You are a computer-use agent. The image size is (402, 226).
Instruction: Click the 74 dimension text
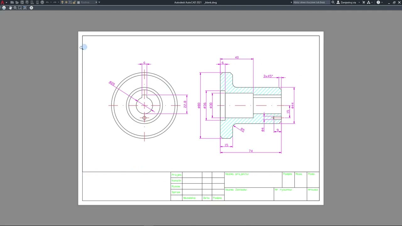pos(251,151)
